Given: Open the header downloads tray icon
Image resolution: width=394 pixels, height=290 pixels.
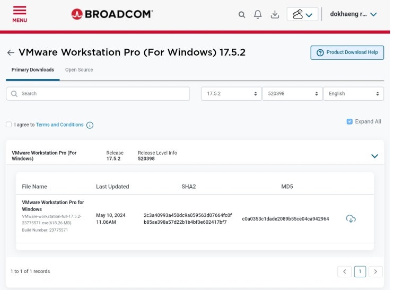Looking at the screenshot, I should [275, 14].
